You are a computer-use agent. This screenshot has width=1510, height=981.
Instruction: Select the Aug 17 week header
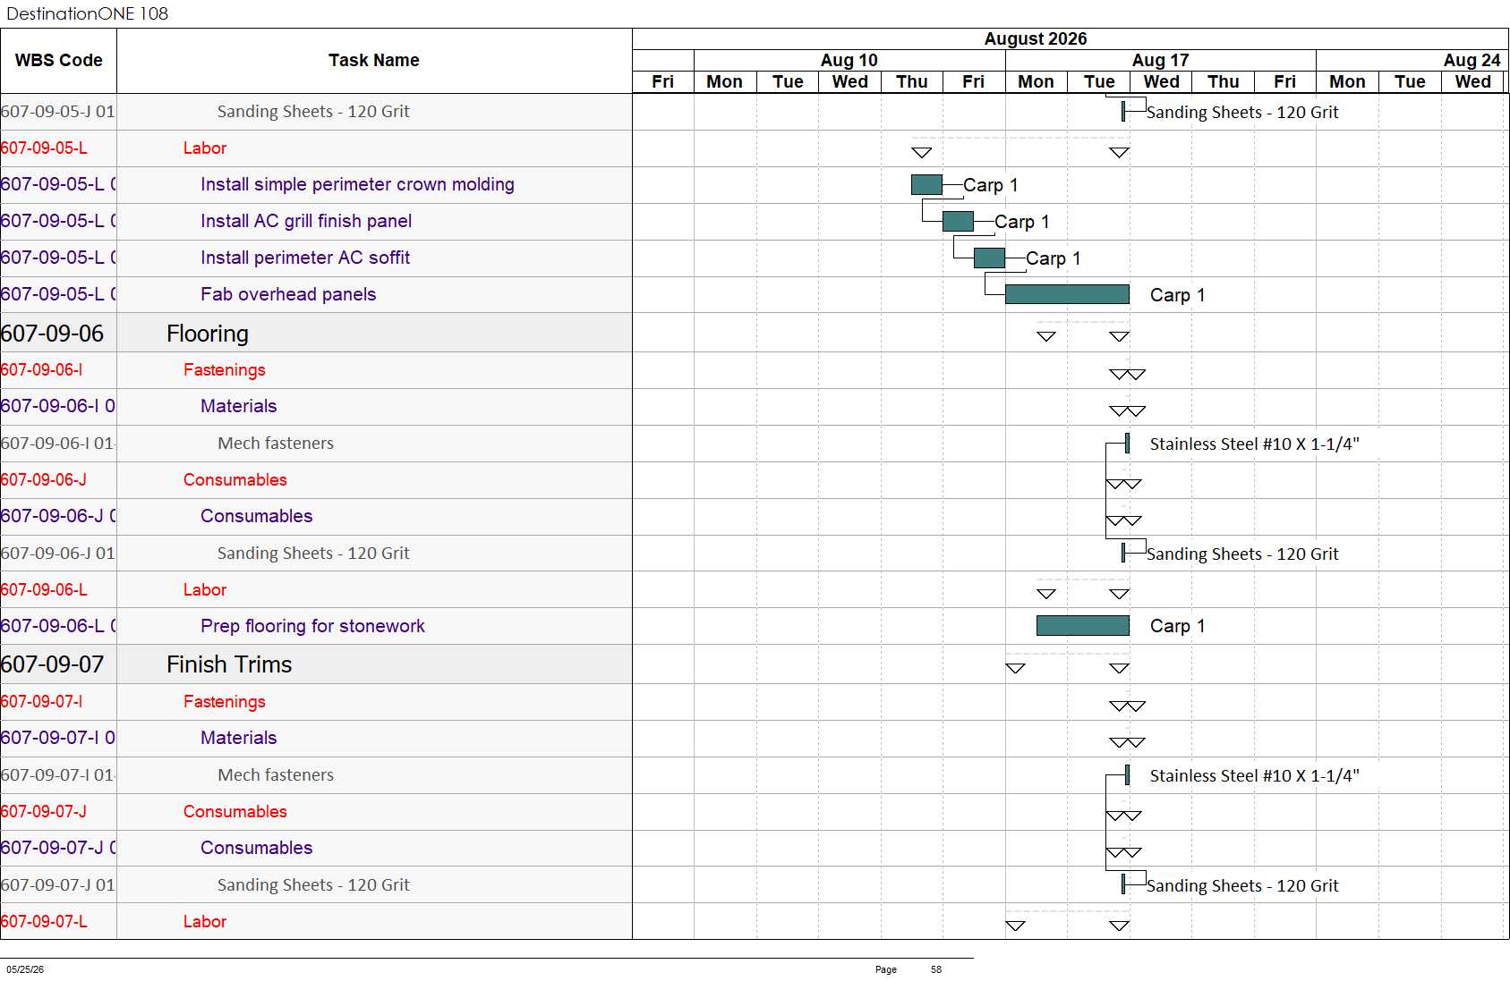coord(1160,60)
